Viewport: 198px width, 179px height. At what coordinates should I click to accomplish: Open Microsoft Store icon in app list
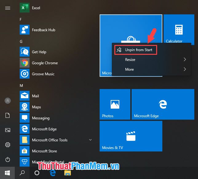[x=25, y=151]
